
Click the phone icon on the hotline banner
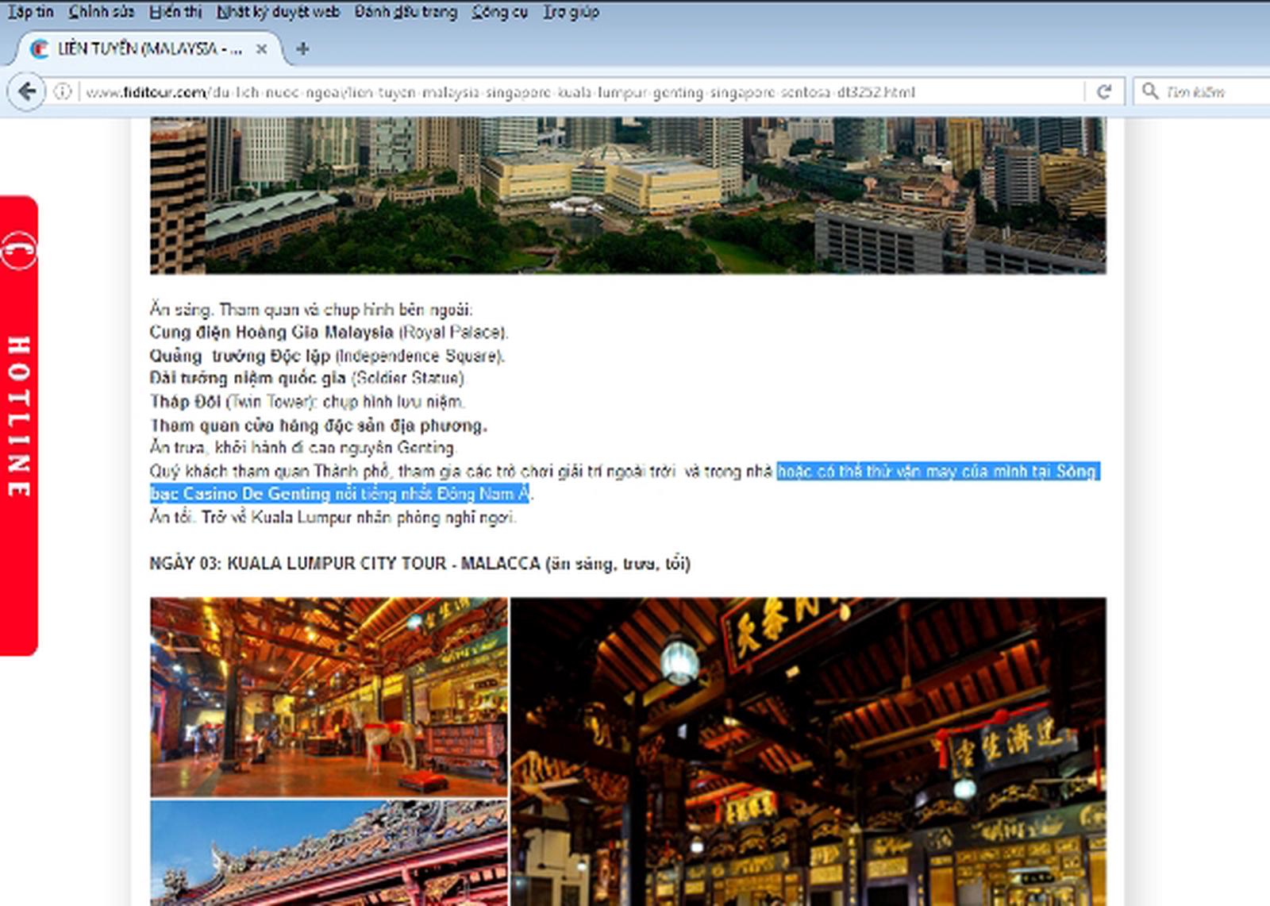coord(17,251)
